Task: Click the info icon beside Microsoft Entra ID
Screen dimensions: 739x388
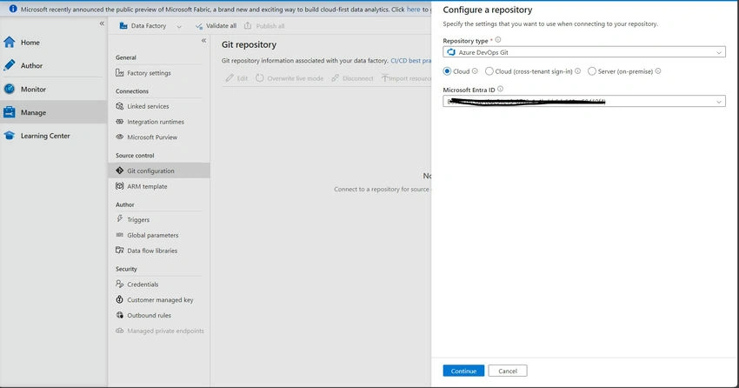Action: [501, 89]
